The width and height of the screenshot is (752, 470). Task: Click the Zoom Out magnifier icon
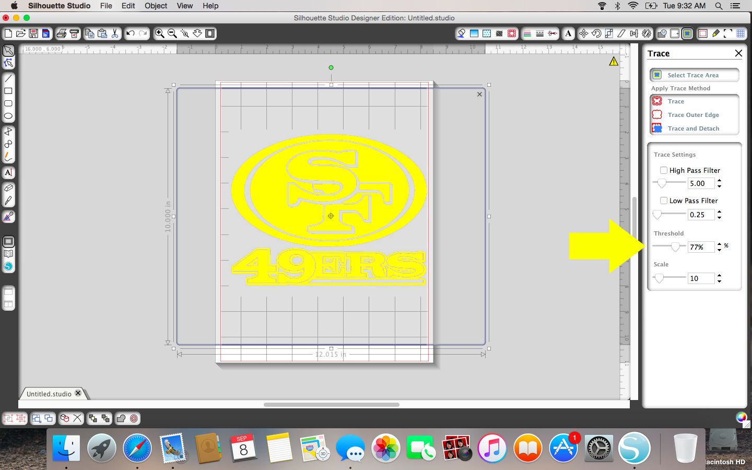point(172,33)
